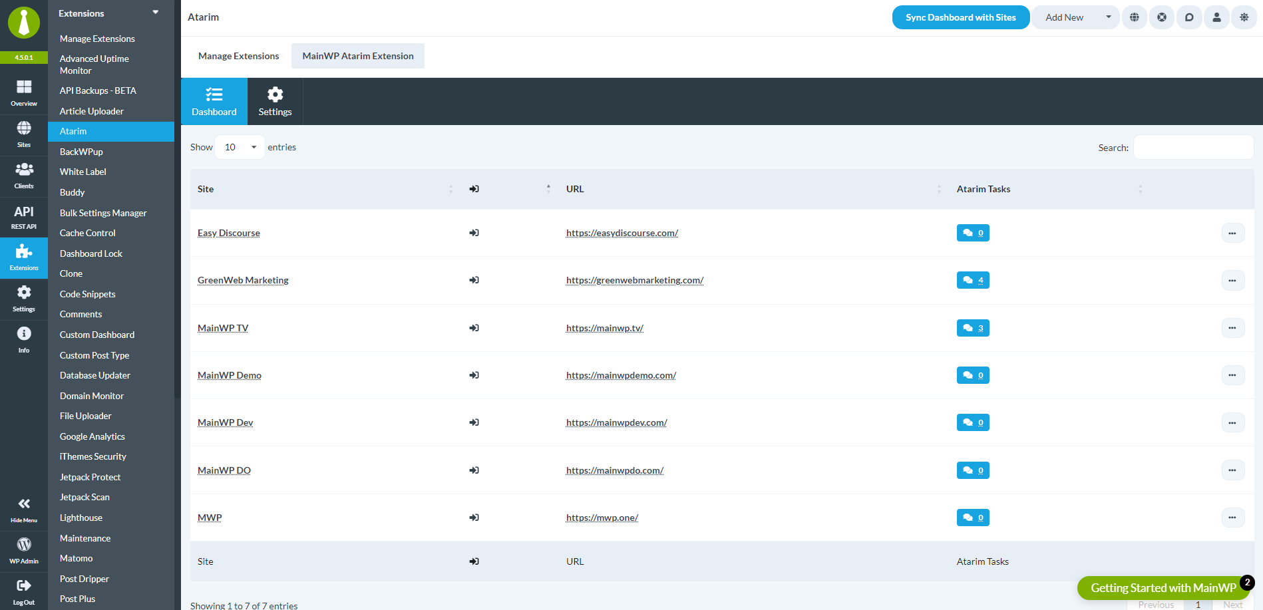Open the user account icon in header

point(1216,17)
